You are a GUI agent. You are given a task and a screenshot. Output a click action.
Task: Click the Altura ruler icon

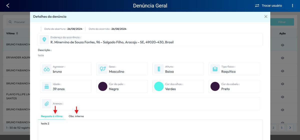tap(159, 69)
